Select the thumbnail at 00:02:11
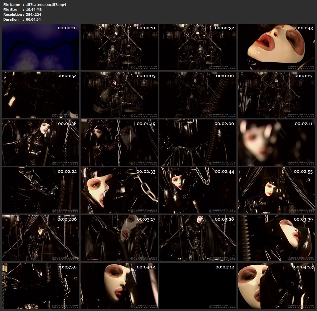The image size is (317, 311). click(276, 143)
